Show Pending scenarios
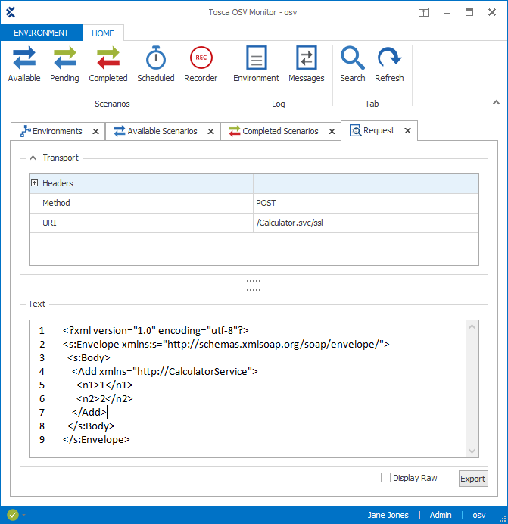 pyautogui.click(x=64, y=64)
